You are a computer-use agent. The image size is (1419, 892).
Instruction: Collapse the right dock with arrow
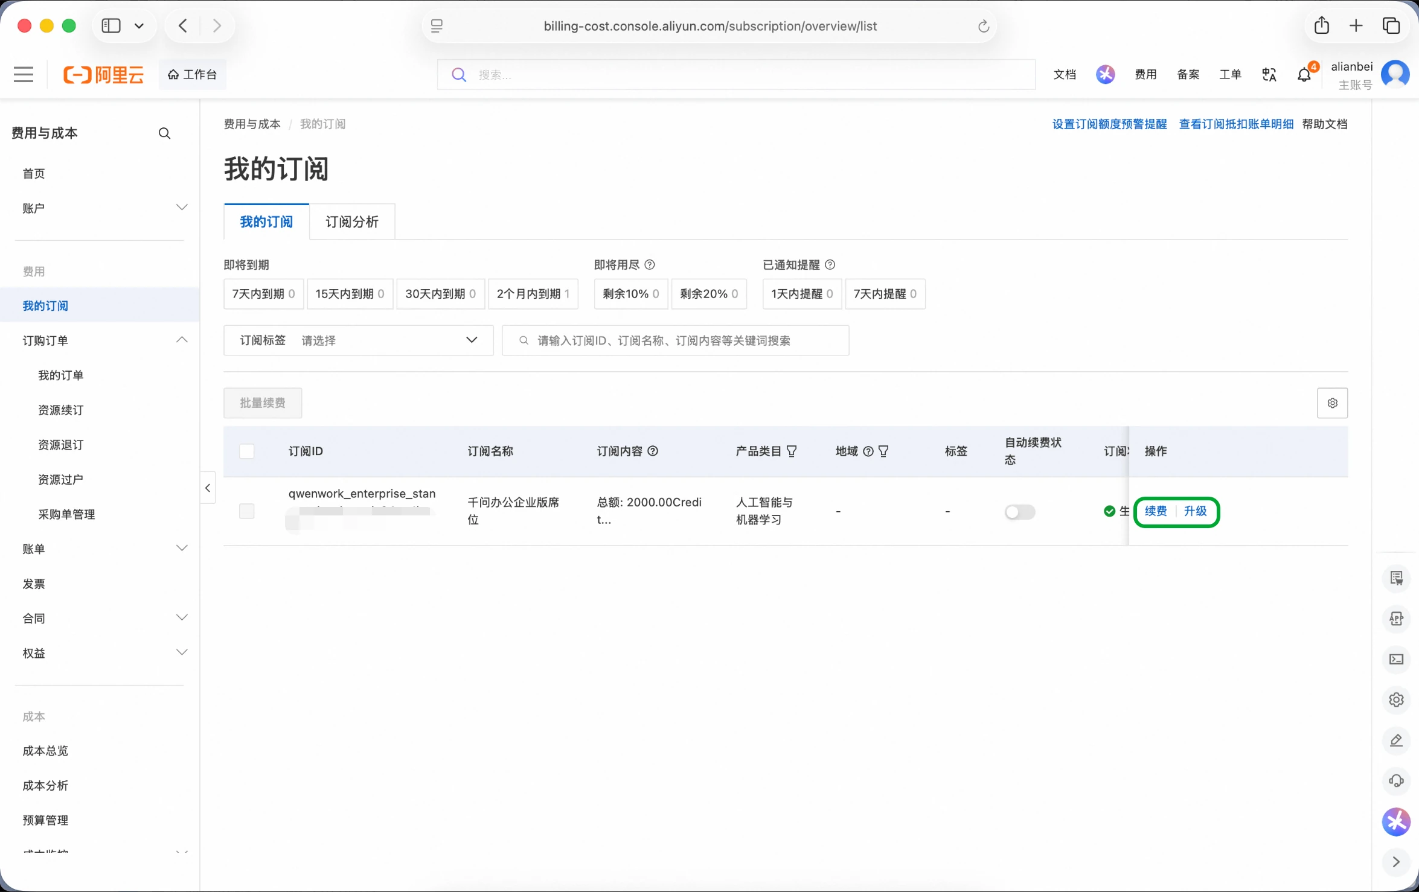(1396, 862)
